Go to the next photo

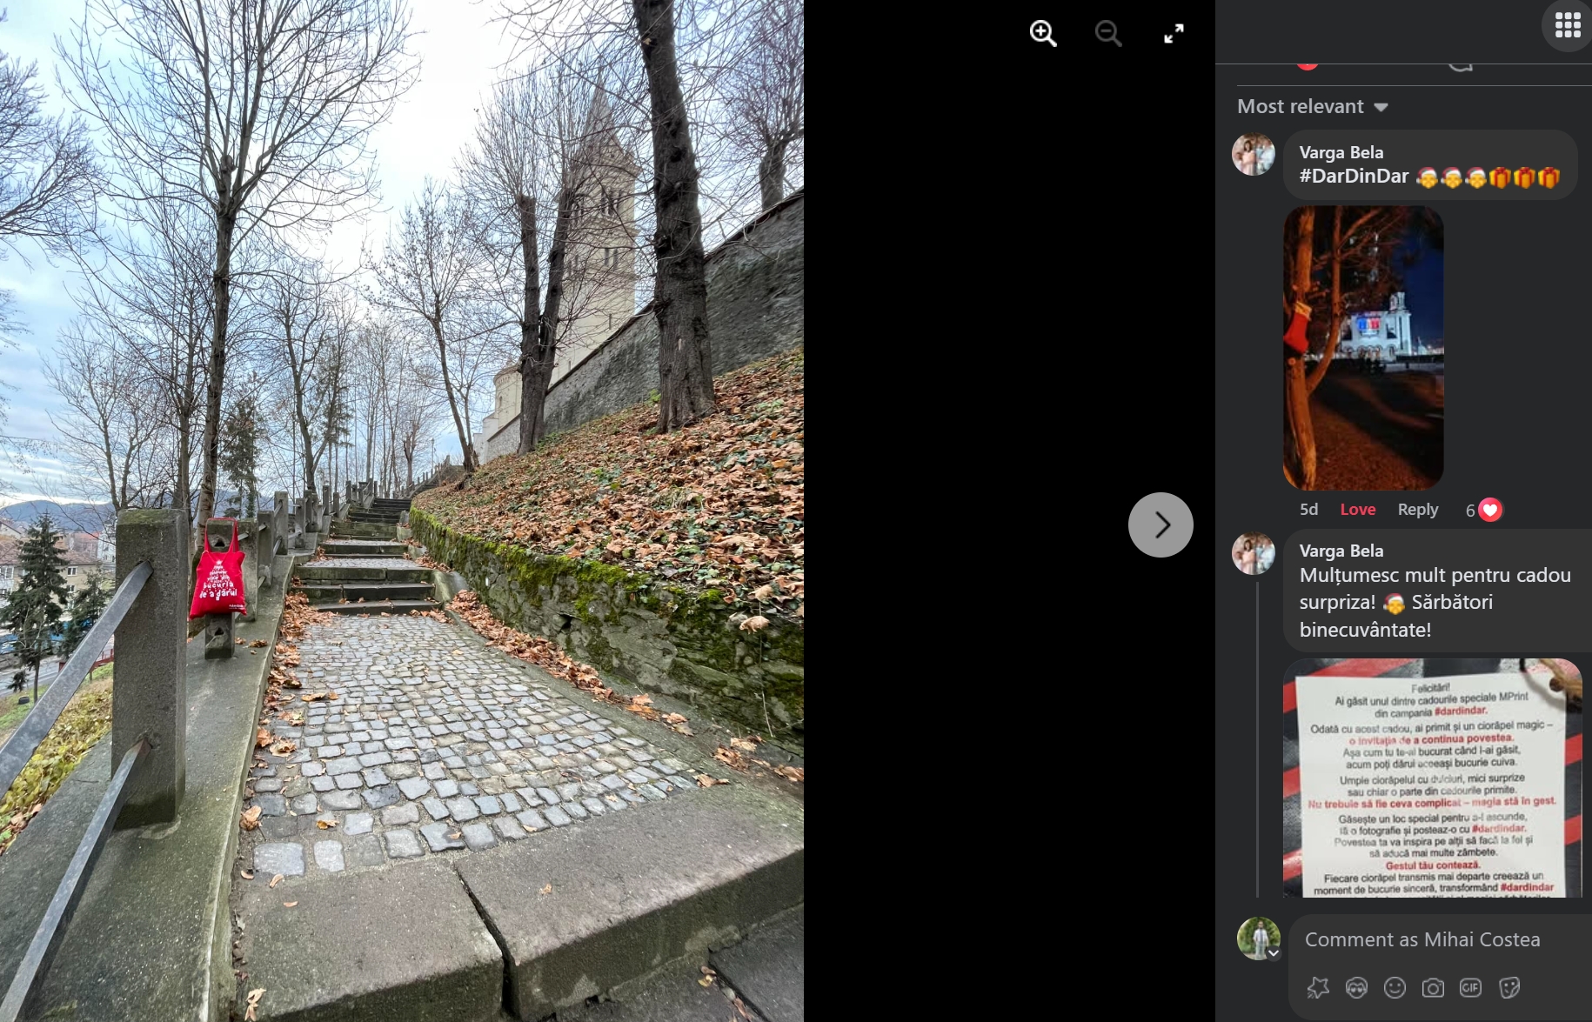click(1161, 524)
